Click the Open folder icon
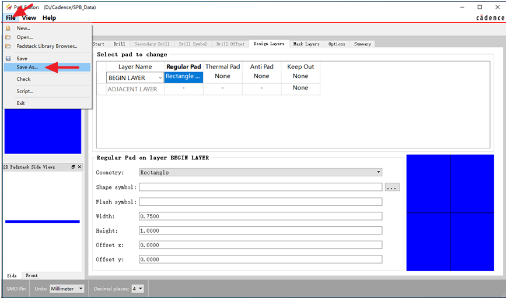Image resolution: width=507 pixels, height=299 pixels. (8, 37)
